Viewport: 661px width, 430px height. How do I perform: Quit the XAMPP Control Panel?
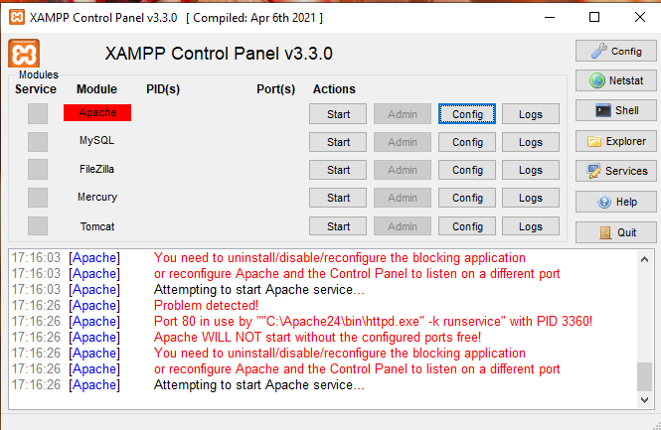pos(615,232)
